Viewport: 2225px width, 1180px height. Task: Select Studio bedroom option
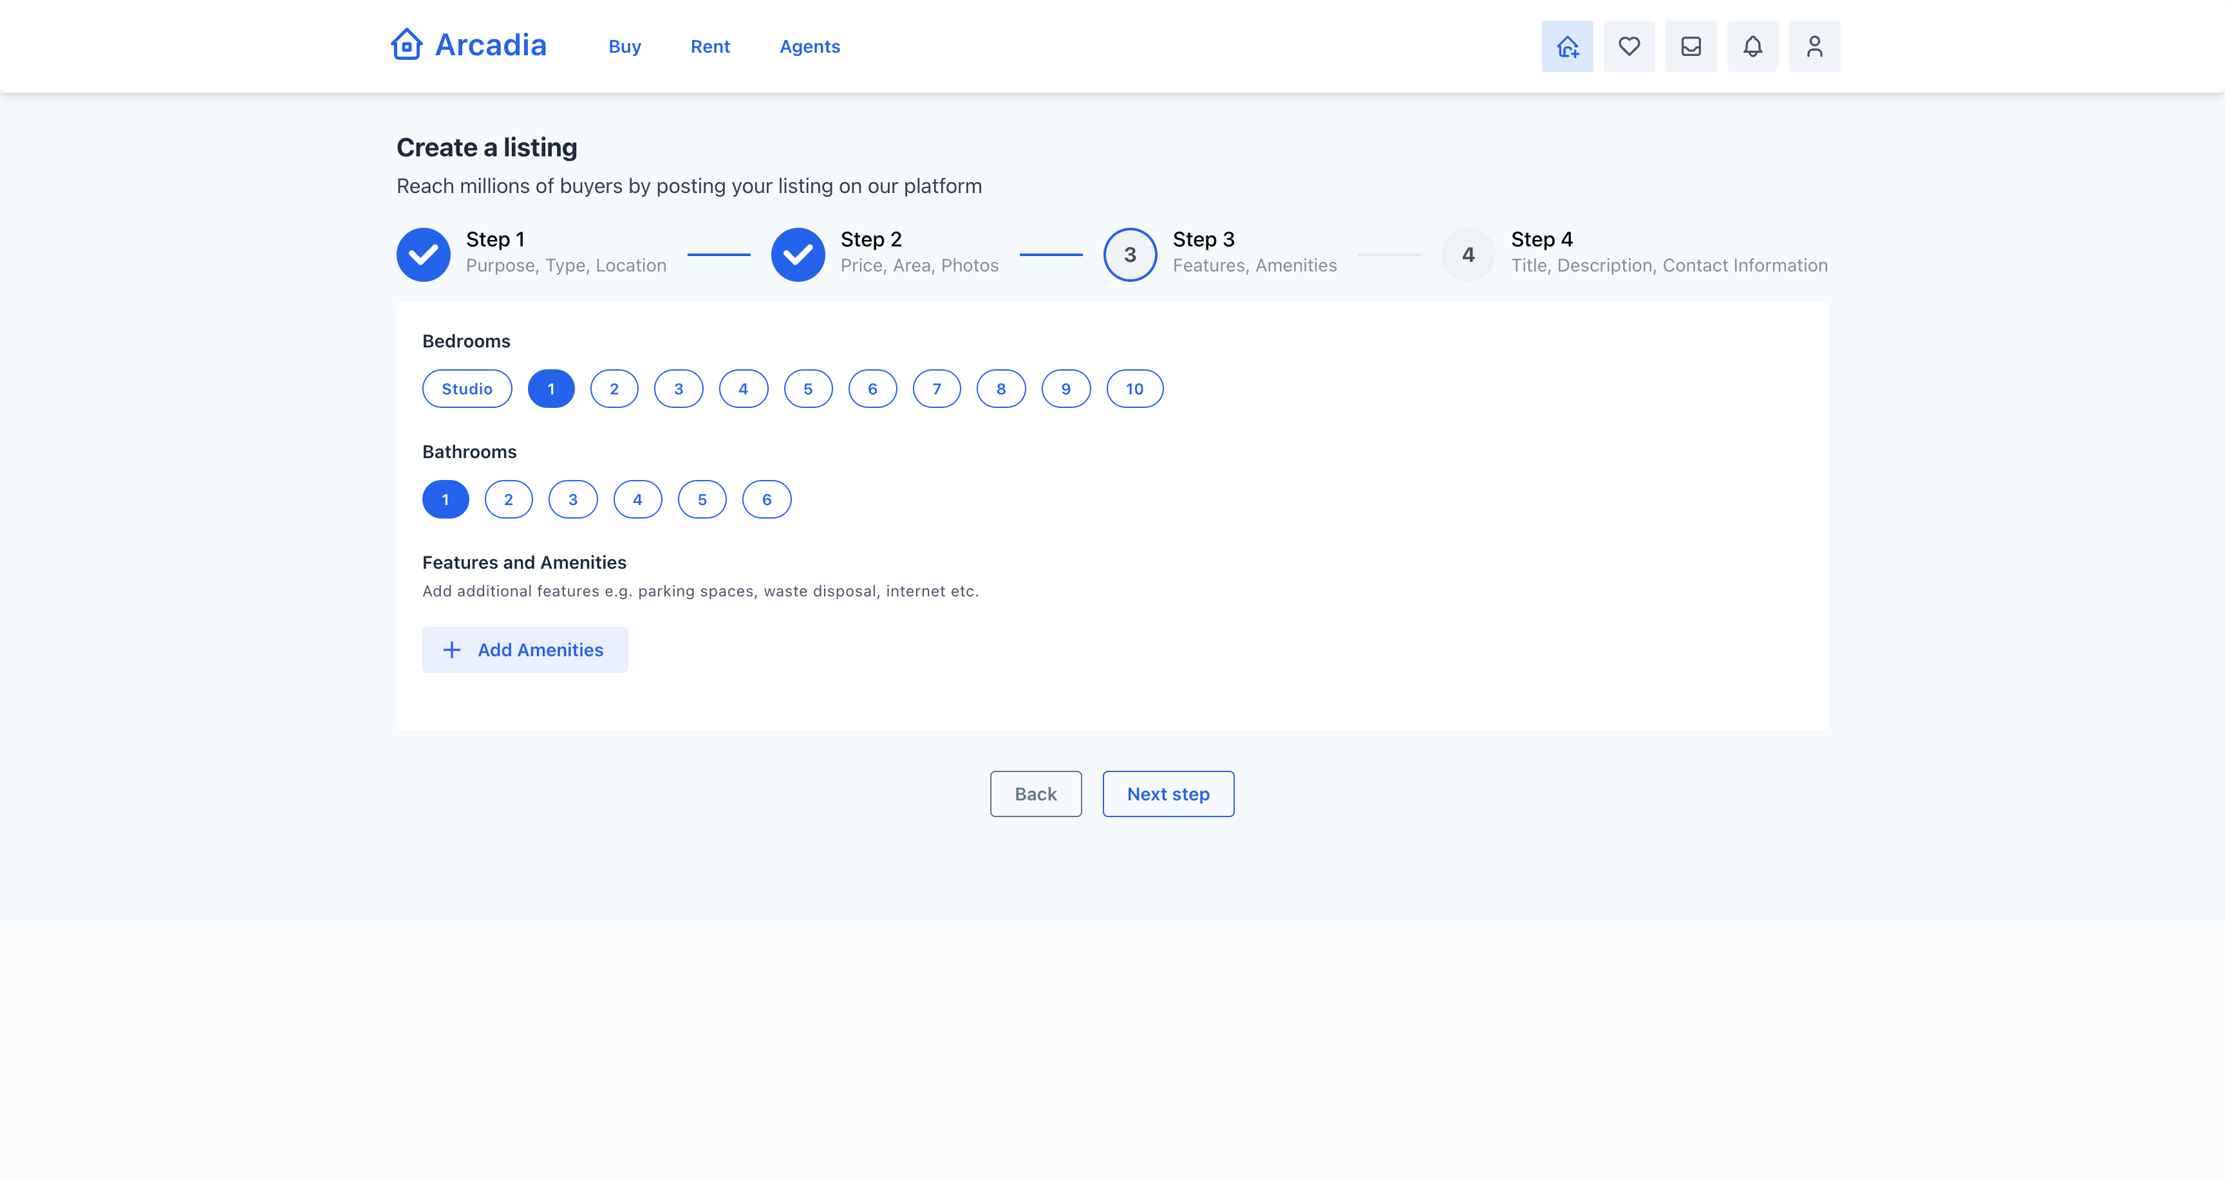[x=466, y=389]
